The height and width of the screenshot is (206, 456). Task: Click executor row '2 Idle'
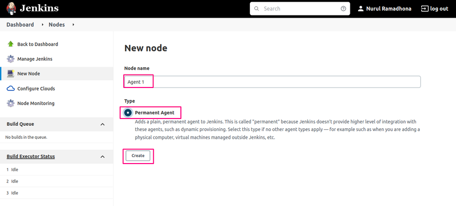coord(56,181)
